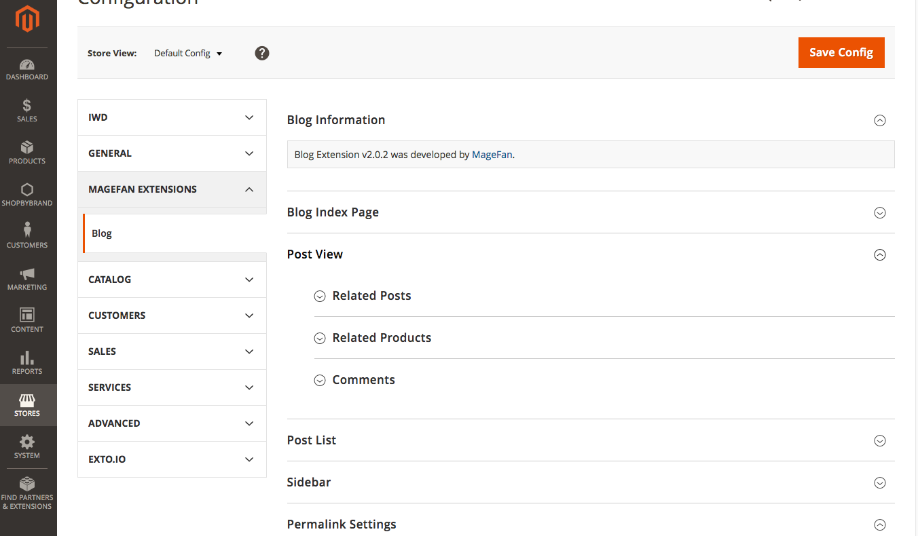Collapse the Blog Information section arrow
This screenshot has height=536, width=918.
point(880,121)
